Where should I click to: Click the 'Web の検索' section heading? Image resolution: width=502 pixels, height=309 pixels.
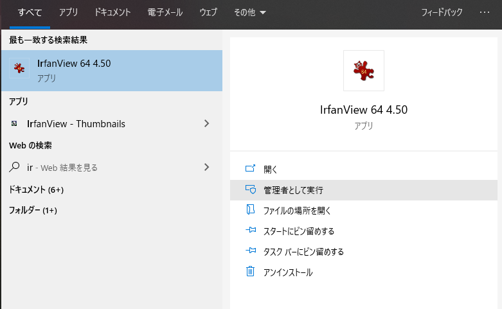(x=30, y=146)
